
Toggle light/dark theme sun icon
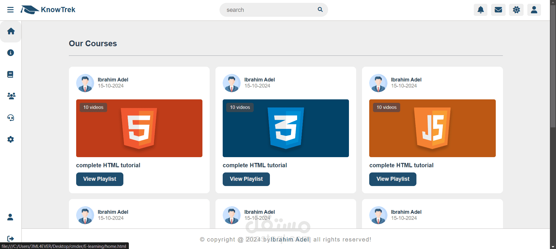point(516,10)
